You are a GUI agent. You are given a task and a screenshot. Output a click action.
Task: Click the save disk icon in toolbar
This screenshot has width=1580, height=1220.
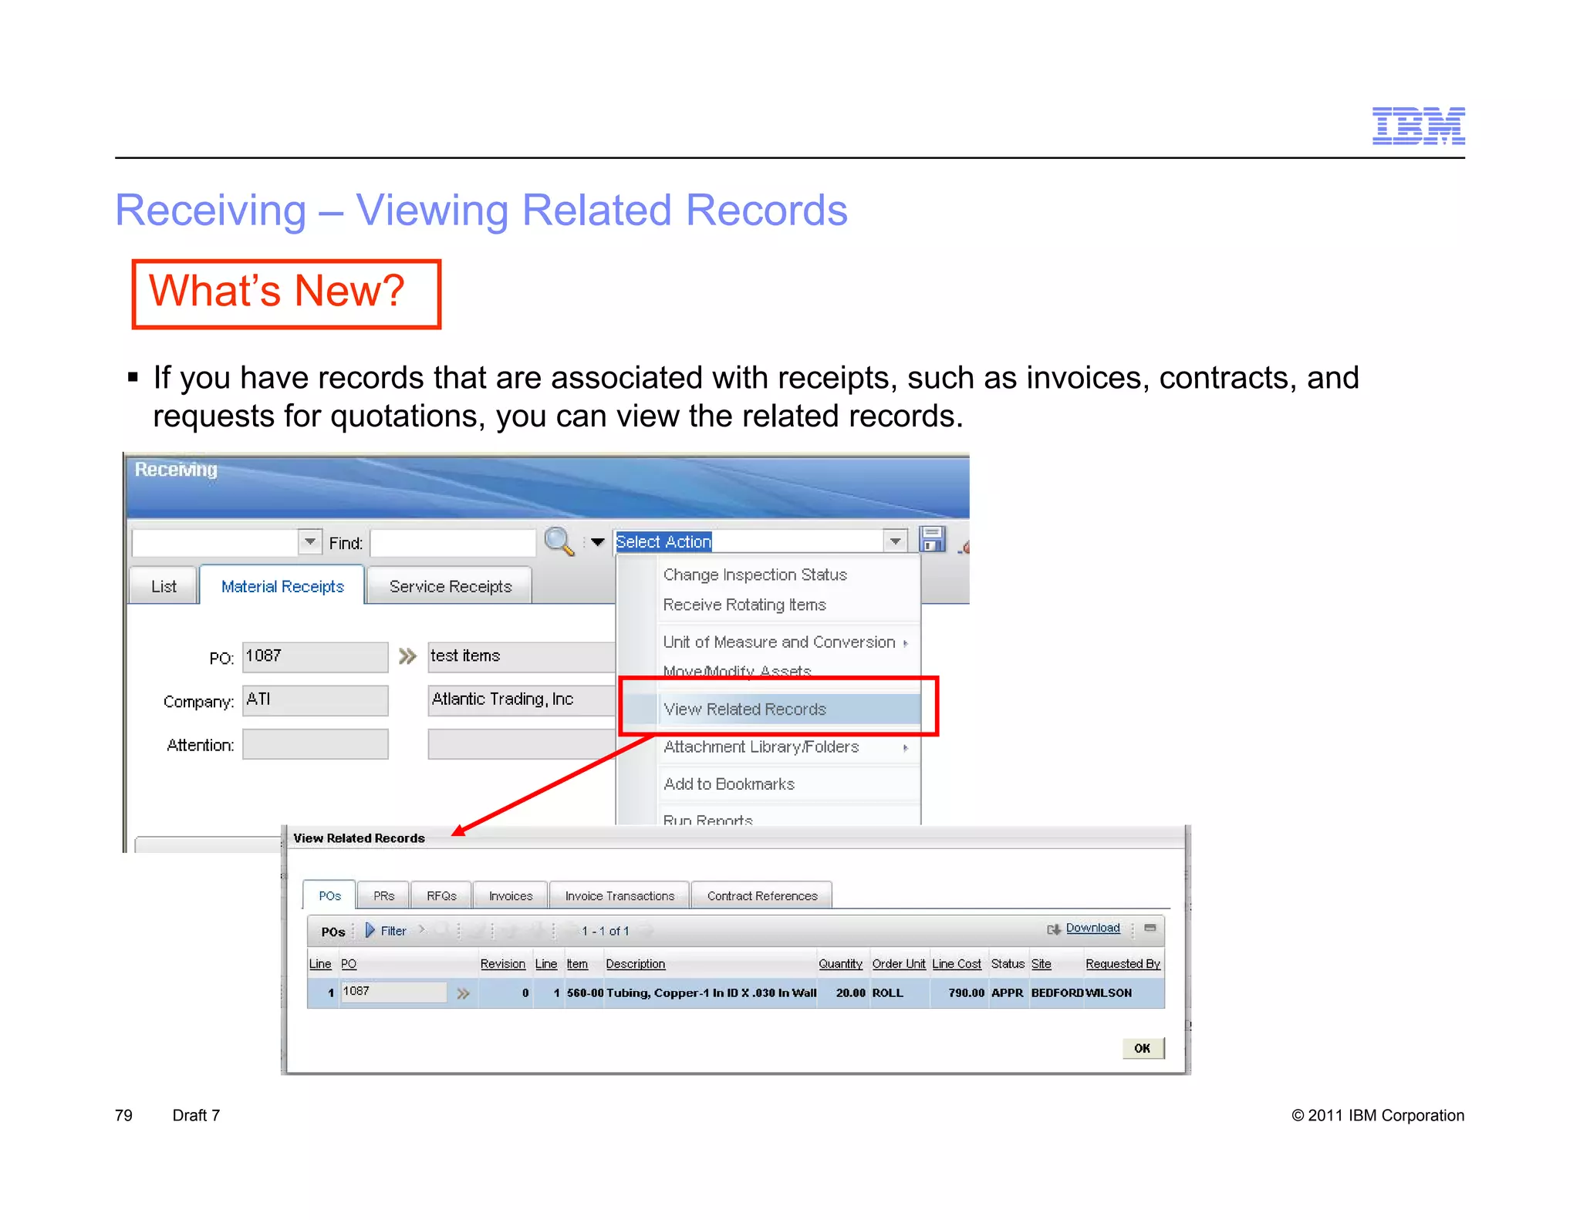932,540
